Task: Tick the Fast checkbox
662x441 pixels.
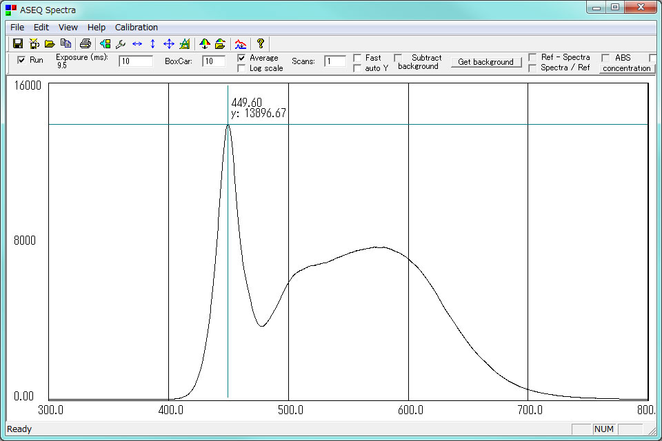Action: (357, 58)
